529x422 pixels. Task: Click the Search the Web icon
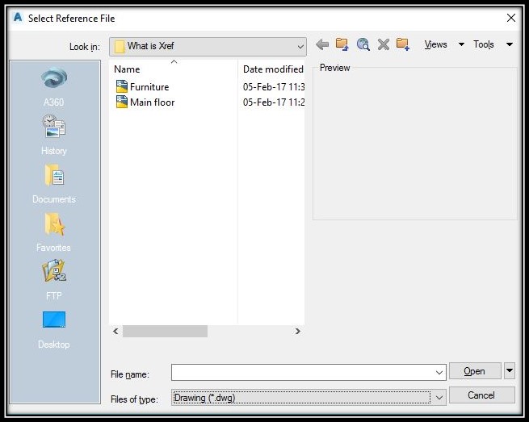(363, 44)
